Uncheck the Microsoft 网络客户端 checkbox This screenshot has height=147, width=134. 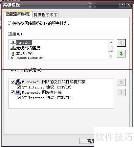click(12, 92)
